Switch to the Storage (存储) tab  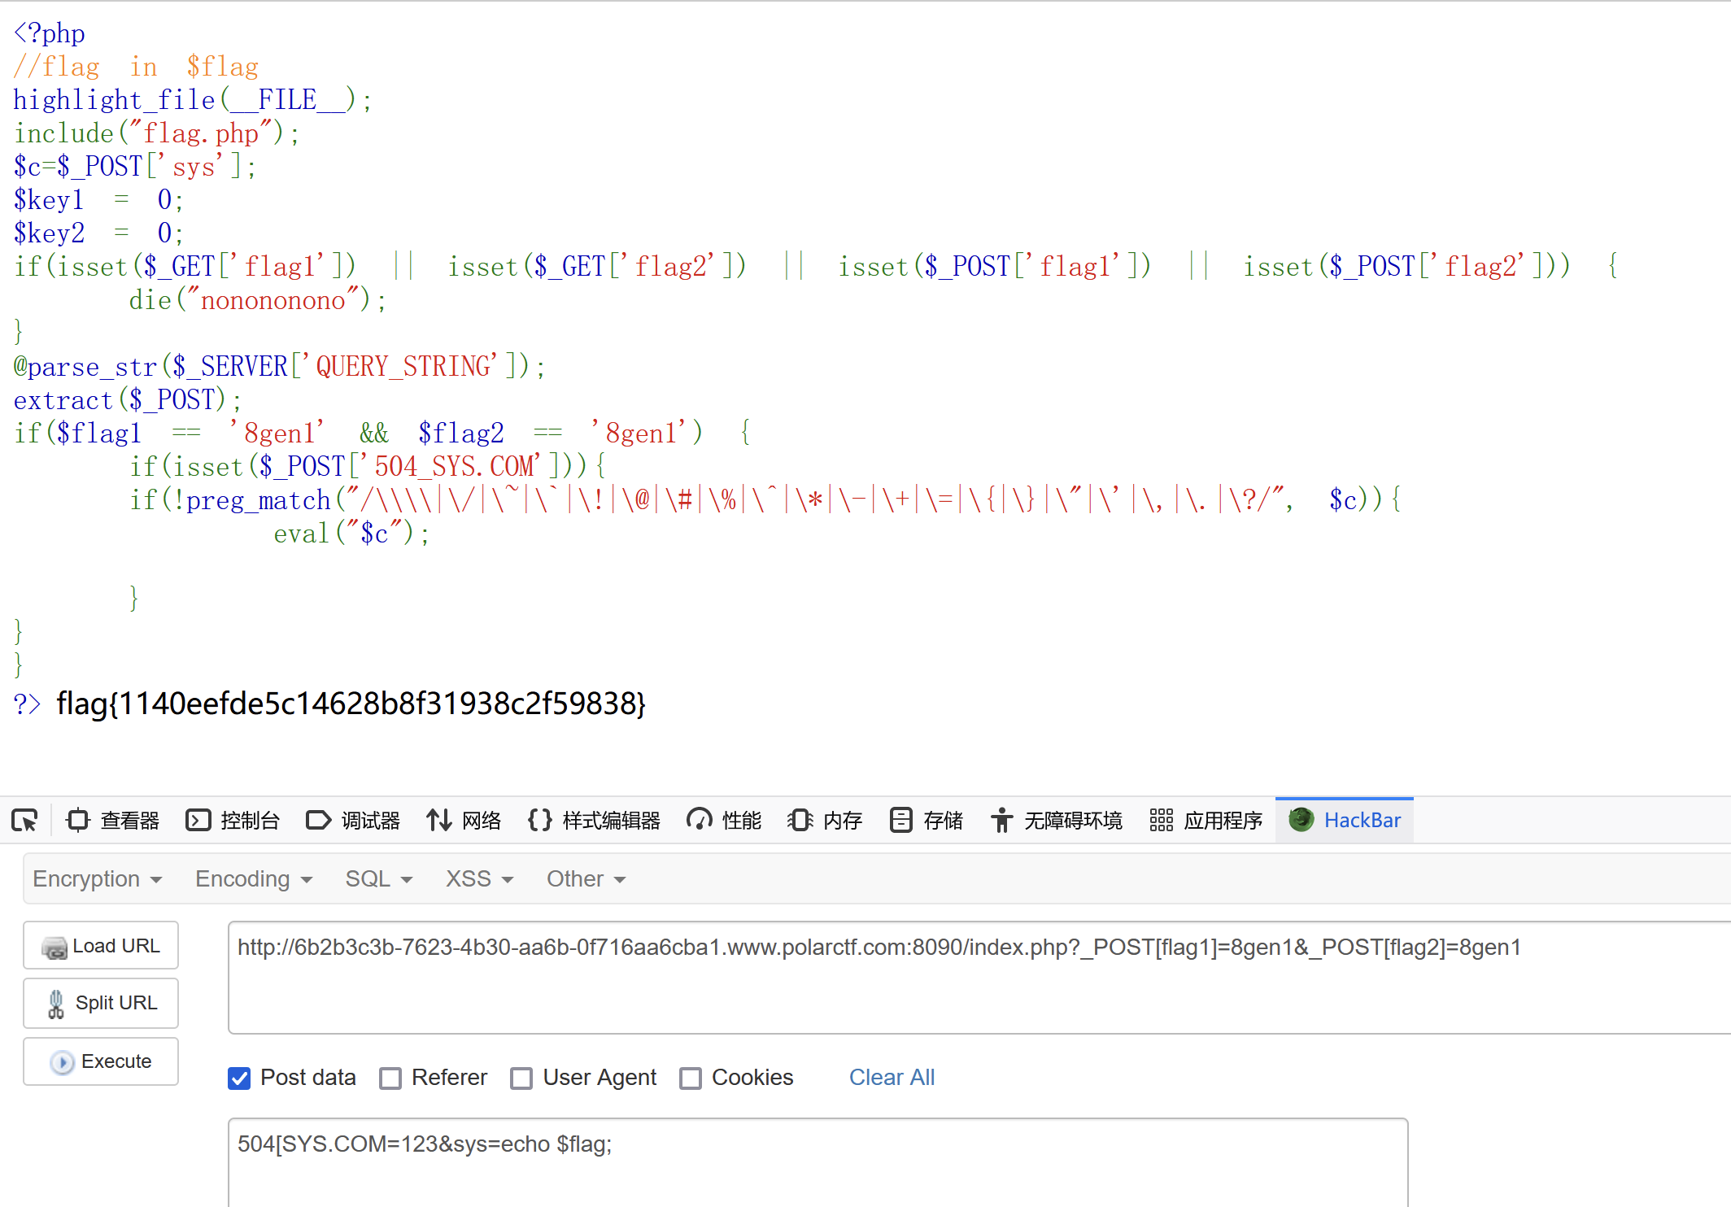tap(927, 820)
